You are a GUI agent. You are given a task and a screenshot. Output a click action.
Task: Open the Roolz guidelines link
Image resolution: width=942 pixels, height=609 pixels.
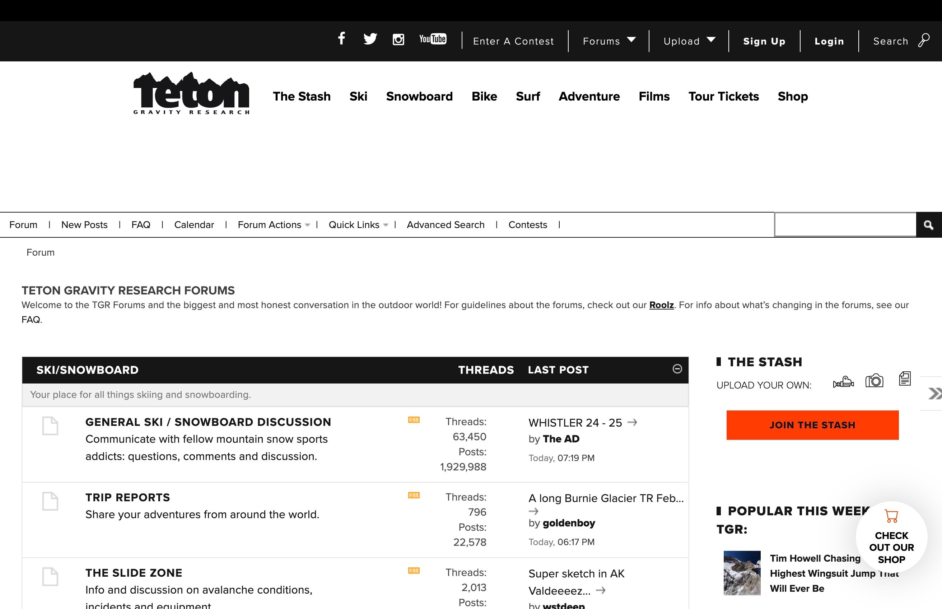point(661,305)
